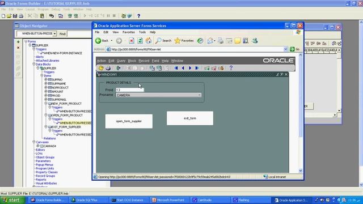Expand SUPPNO item node

45,79
